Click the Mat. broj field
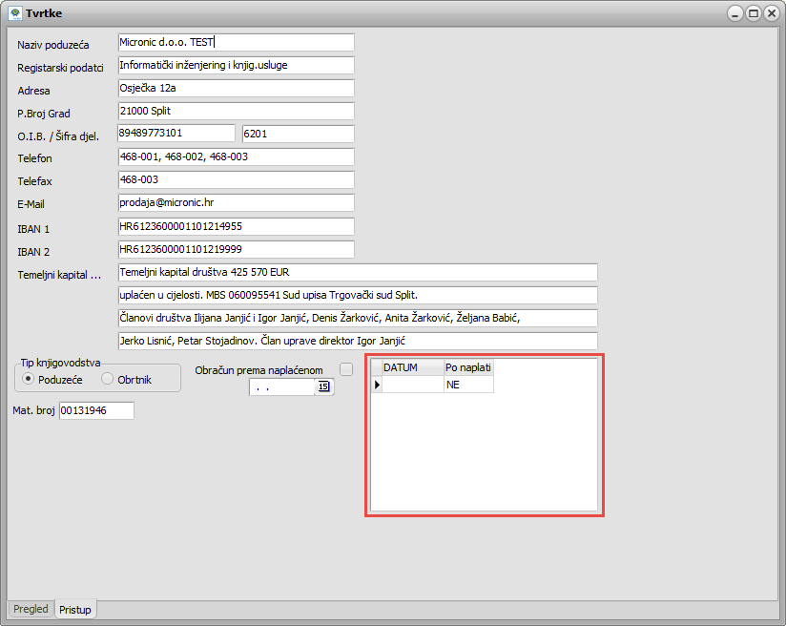The height and width of the screenshot is (626, 786). point(96,410)
